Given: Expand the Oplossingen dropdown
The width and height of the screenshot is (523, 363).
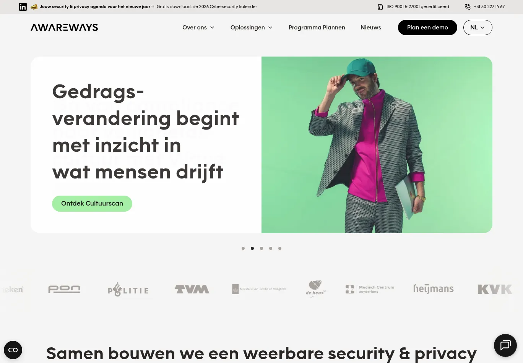Looking at the screenshot, I should point(252,28).
